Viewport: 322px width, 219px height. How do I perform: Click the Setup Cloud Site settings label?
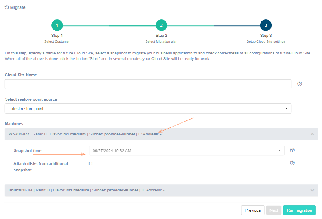(265, 41)
